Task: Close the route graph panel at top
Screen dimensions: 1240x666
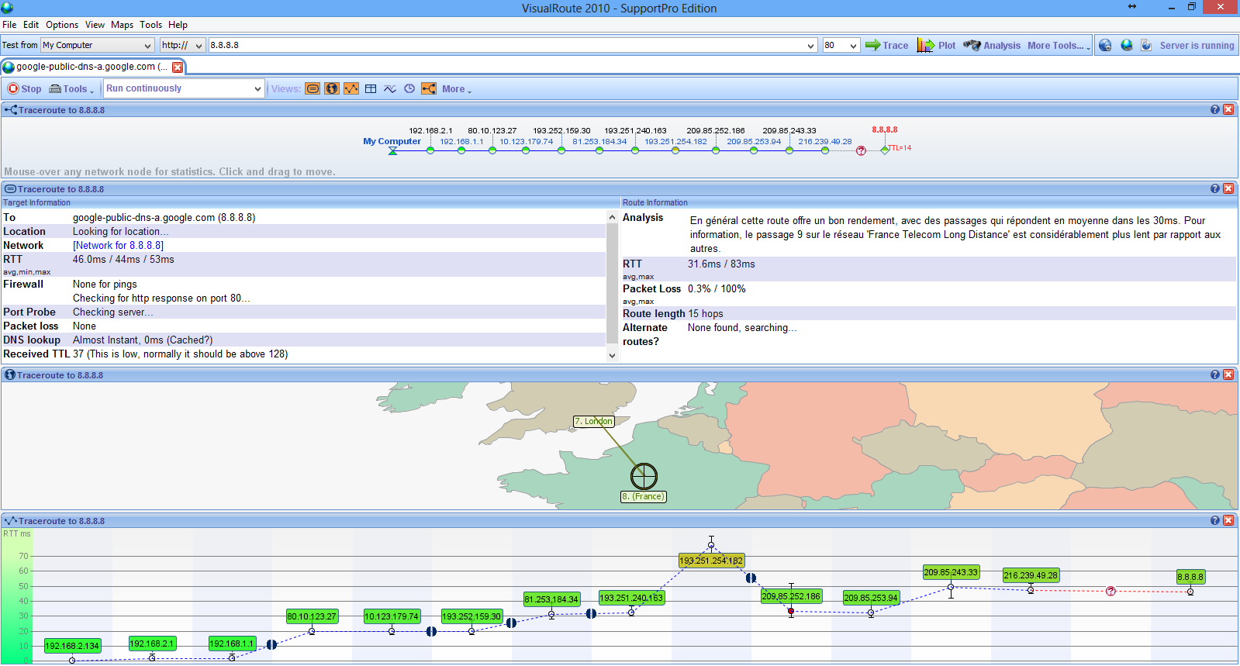Action: point(1228,109)
